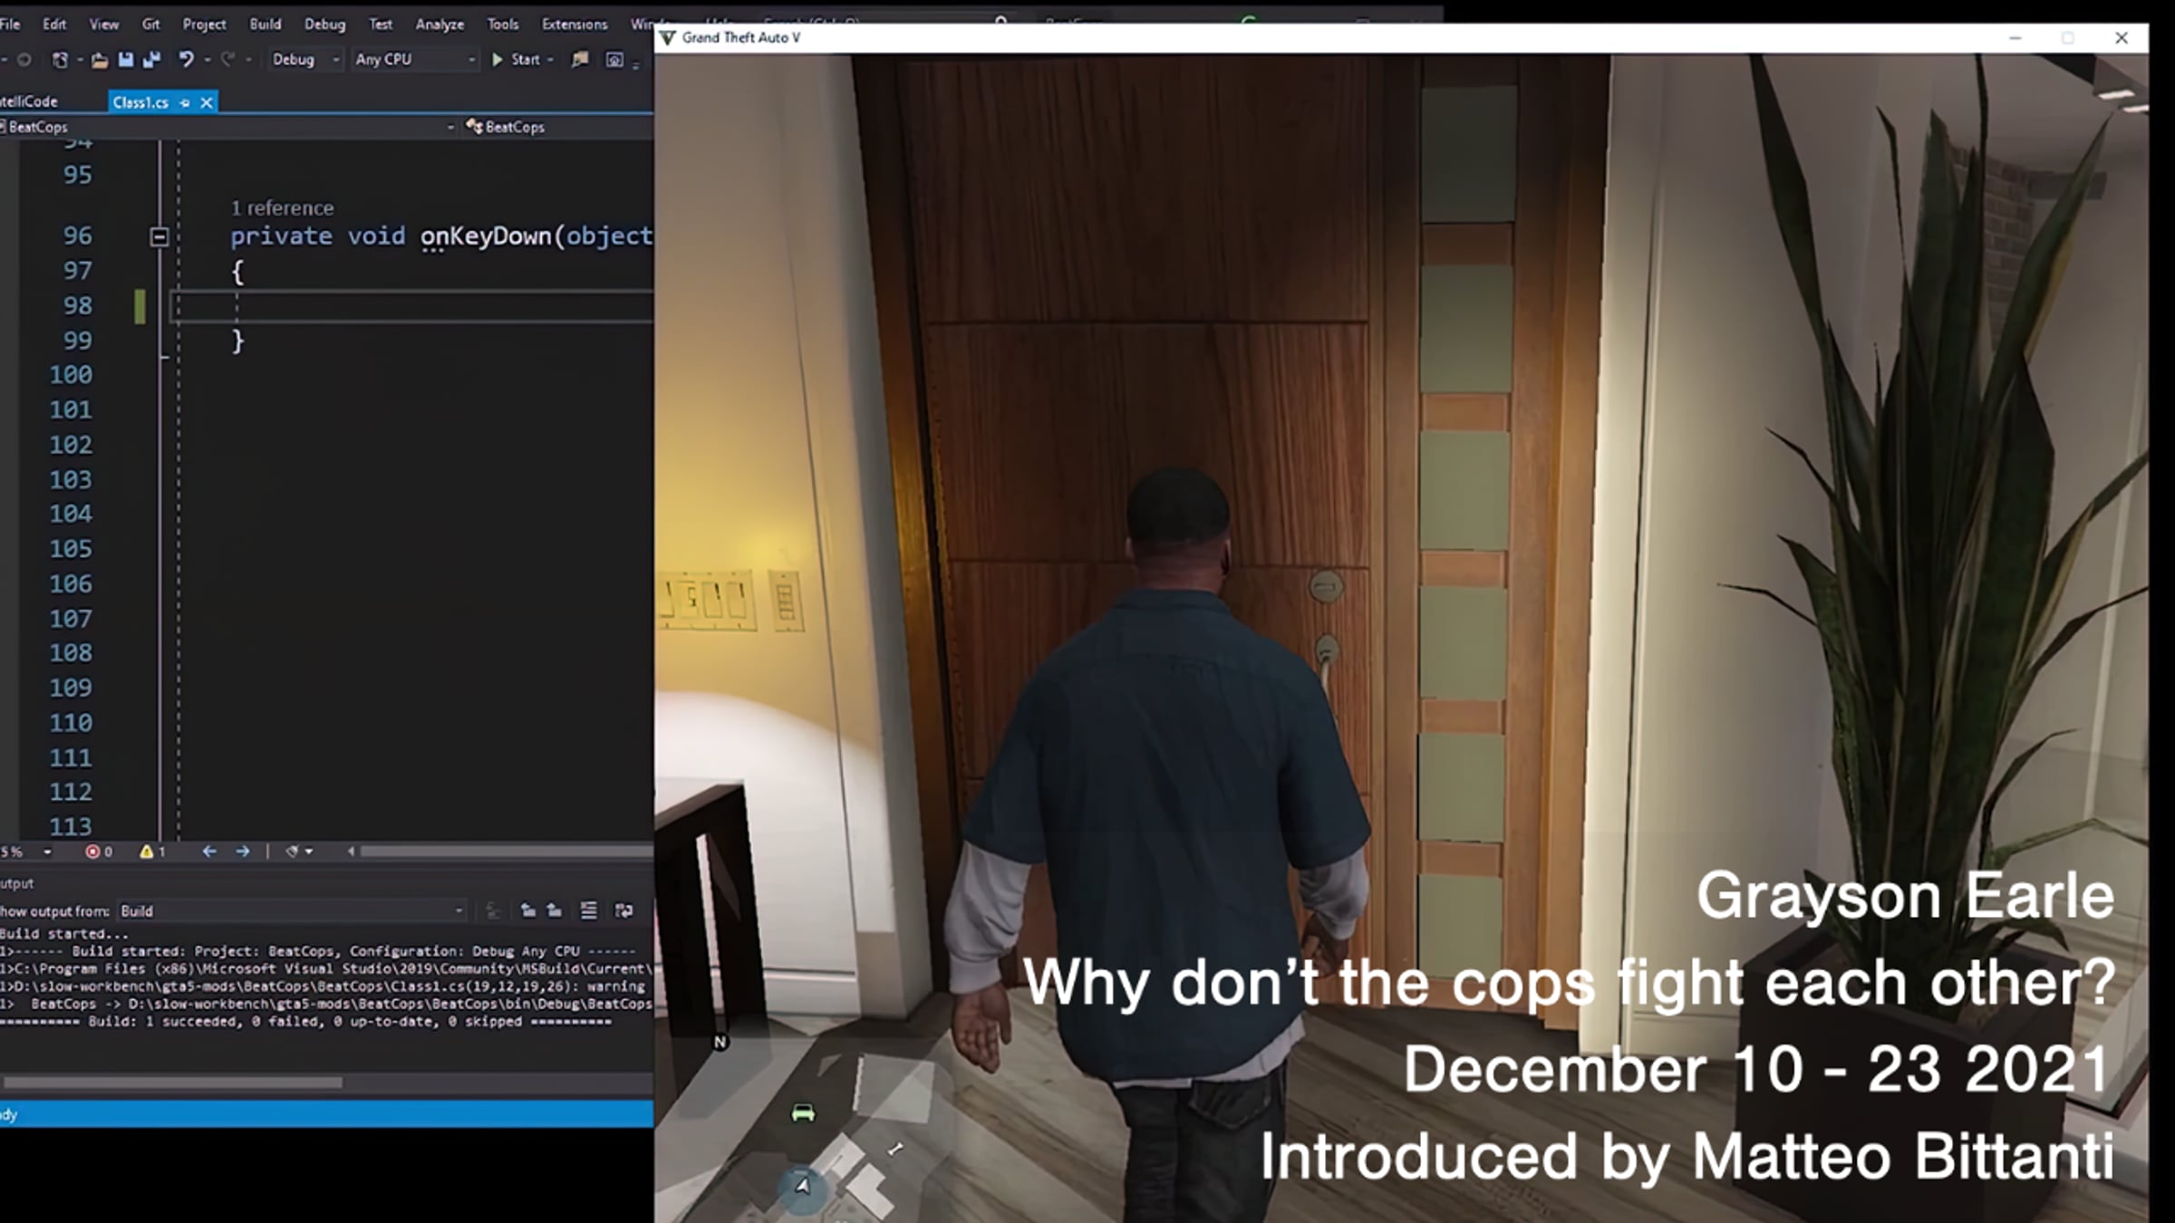Open the File menu
This screenshot has height=1223, width=2175.
point(10,24)
